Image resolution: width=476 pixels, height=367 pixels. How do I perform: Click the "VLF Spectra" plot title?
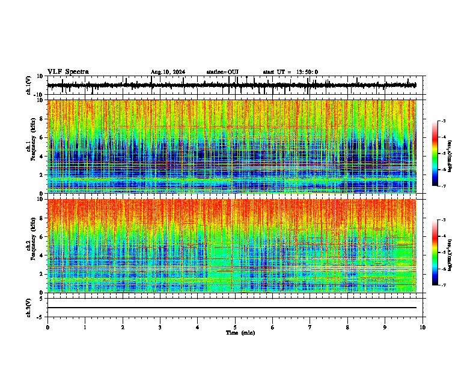pos(68,72)
